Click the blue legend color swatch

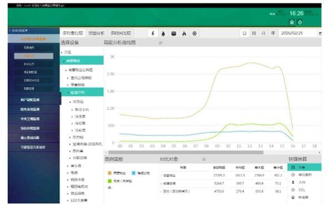[x=134, y=173]
